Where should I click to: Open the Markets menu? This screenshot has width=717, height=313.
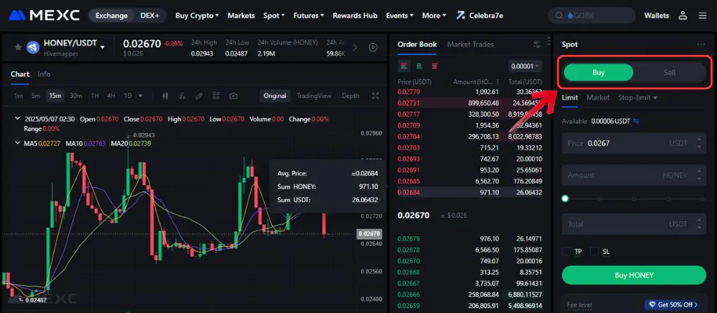[241, 16]
